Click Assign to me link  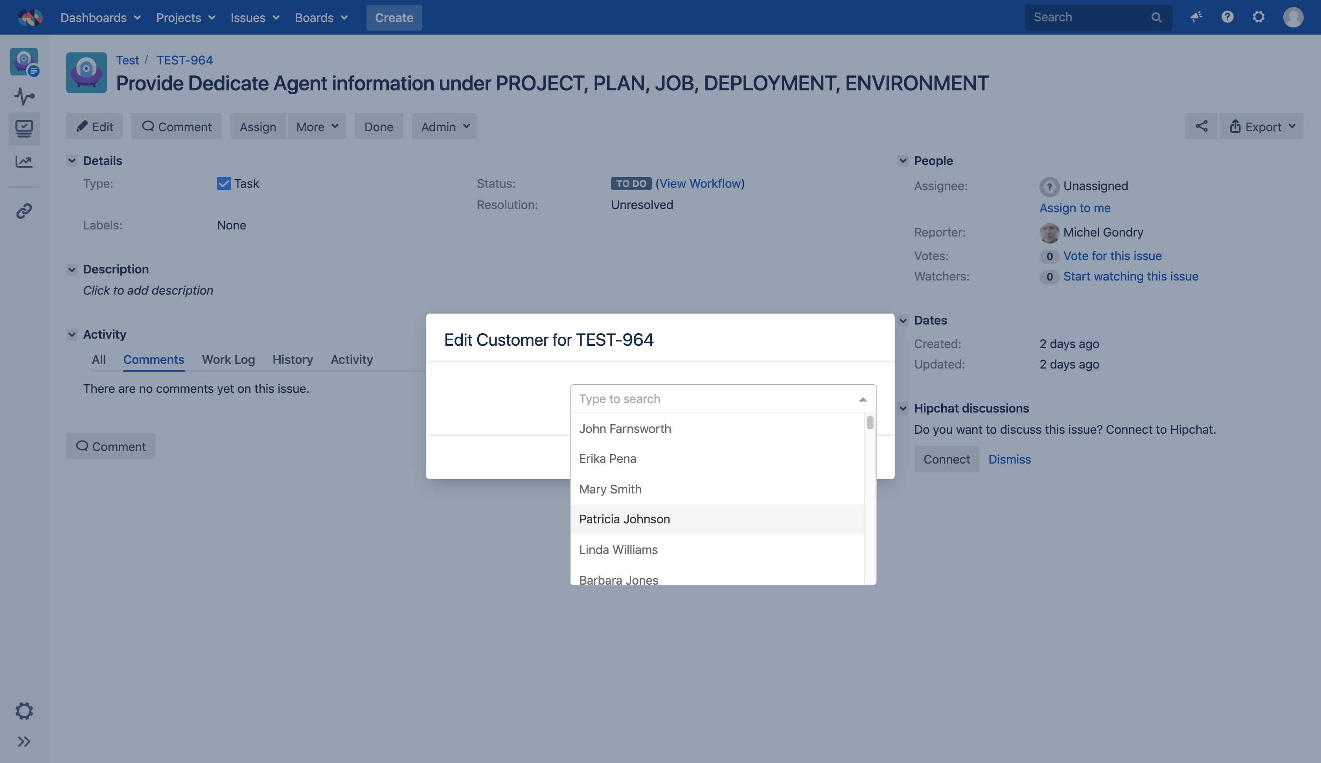1074,208
